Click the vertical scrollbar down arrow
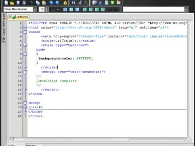This screenshot has width=195, height=146. click(189, 135)
